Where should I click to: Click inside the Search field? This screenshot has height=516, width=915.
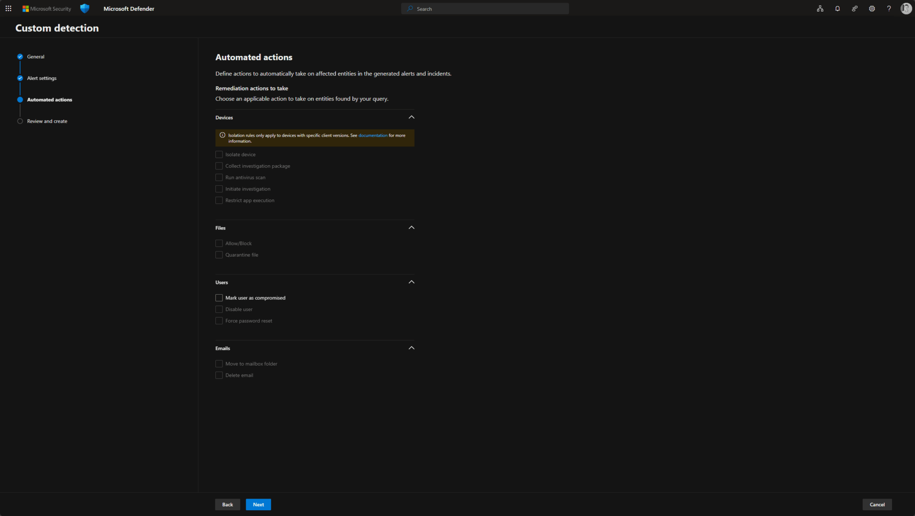(x=485, y=8)
